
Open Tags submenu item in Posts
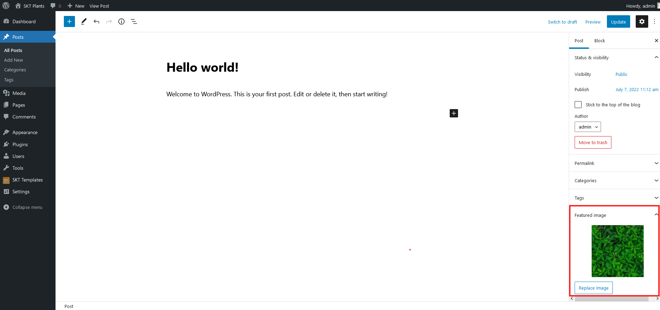pyautogui.click(x=9, y=80)
